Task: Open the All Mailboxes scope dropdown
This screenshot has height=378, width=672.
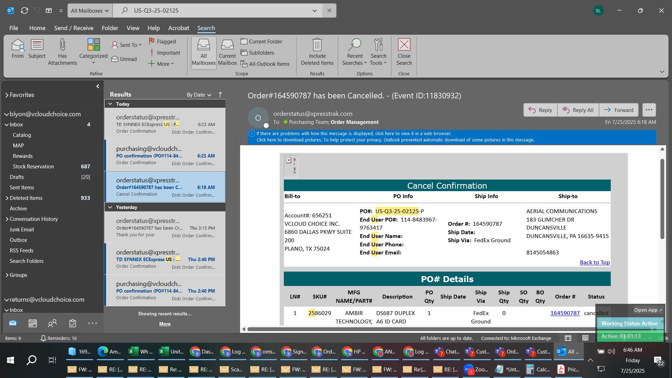Action: pos(90,10)
